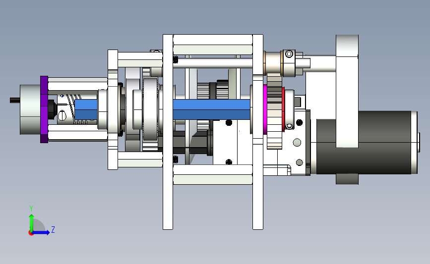Select the dark mounting foot beneath the motor

(x=347, y=179)
